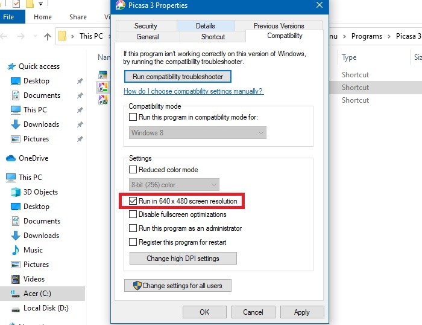Switch to the Details tab

point(206,26)
